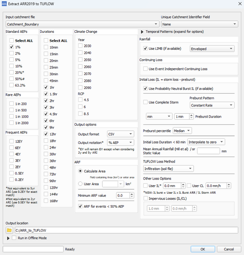The height and width of the screenshot is (255, 244).
Task: Enable RCP 8.5 checkbox
Action: click(80, 114)
